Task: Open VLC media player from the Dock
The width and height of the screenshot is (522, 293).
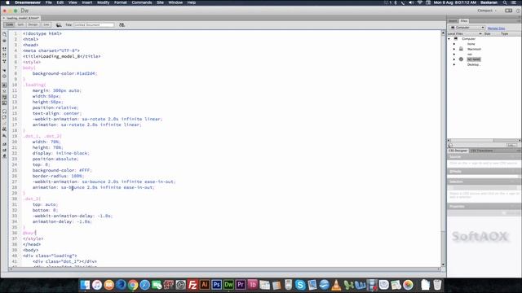Action: click(x=336, y=285)
